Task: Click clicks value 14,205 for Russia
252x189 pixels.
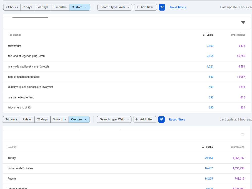Action: coord(209,179)
